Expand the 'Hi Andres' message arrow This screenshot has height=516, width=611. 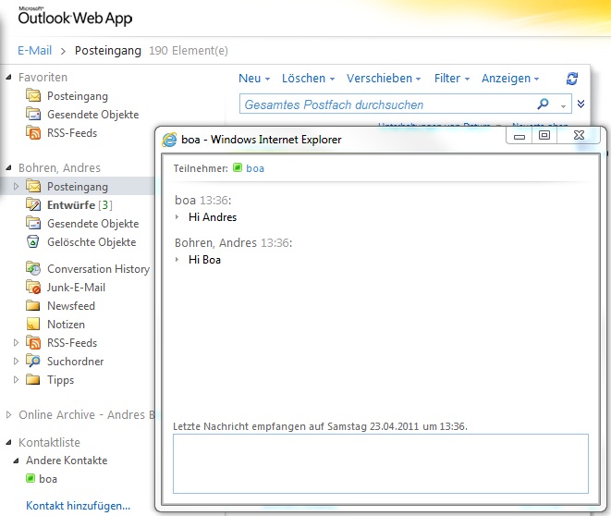coord(177,216)
